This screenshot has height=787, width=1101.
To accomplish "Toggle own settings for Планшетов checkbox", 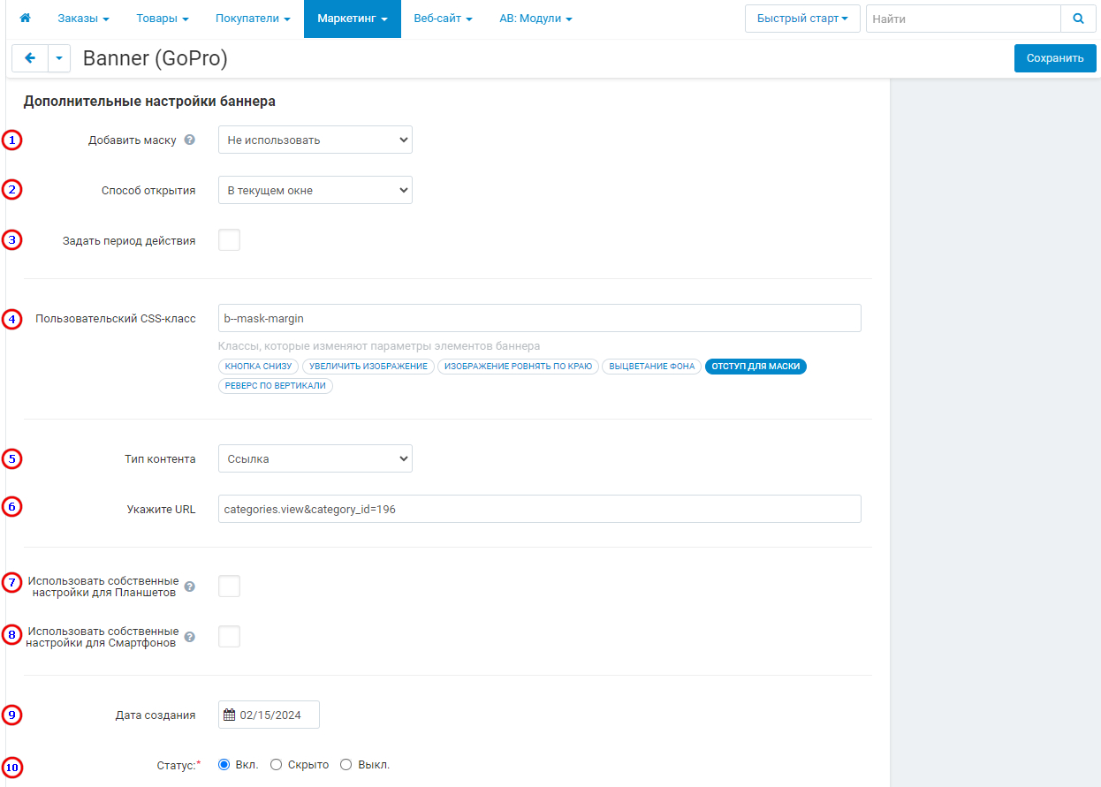I will click(x=229, y=586).
